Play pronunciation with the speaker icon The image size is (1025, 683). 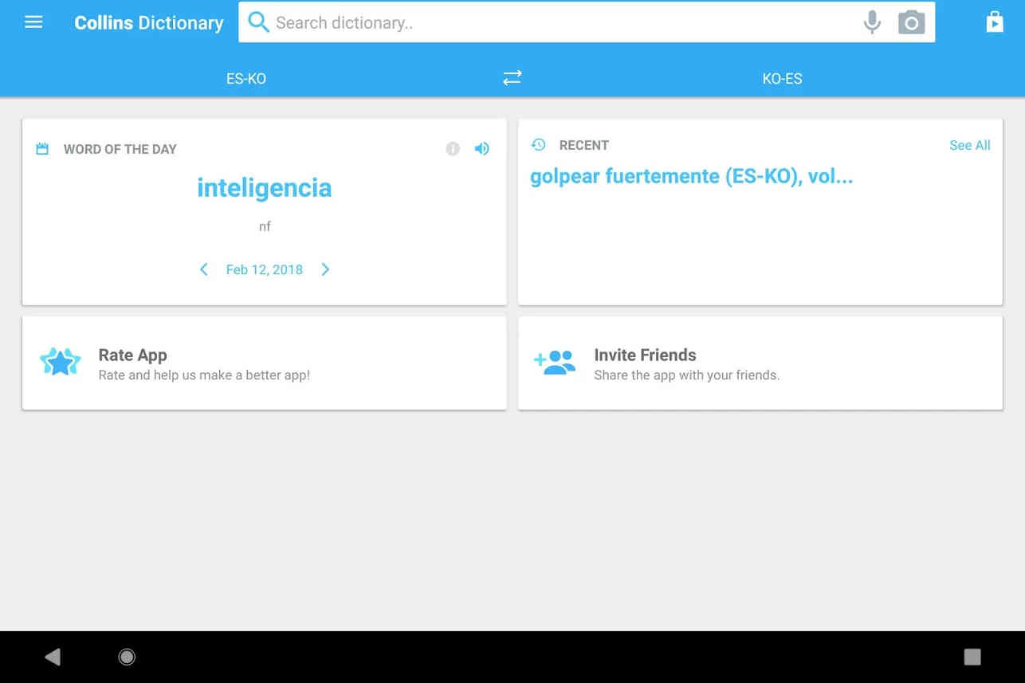[481, 148]
